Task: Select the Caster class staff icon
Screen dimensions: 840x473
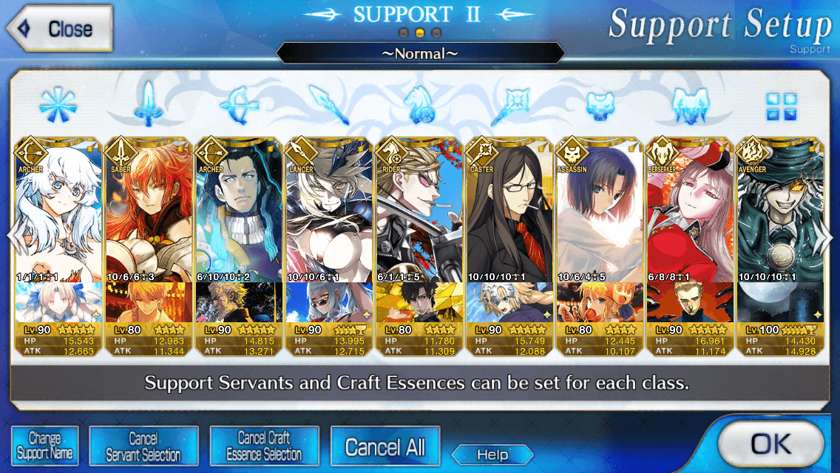Action: pos(509,105)
